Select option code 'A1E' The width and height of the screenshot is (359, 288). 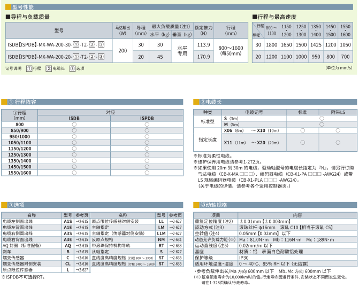coord(68,228)
